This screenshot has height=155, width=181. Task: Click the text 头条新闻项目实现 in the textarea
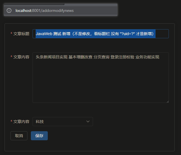click(x=51, y=57)
